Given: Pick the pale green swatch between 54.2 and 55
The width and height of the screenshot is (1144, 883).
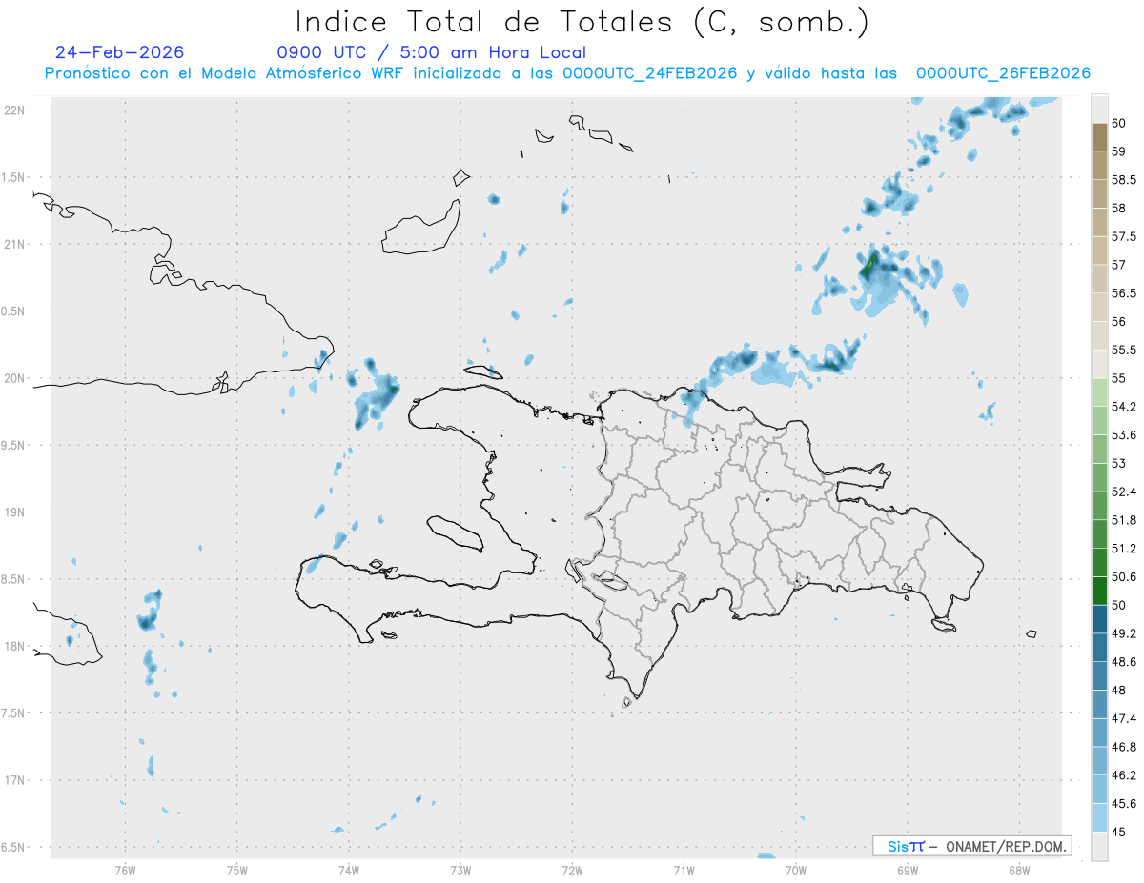Looking at the screenshot, I should 1099,392.
